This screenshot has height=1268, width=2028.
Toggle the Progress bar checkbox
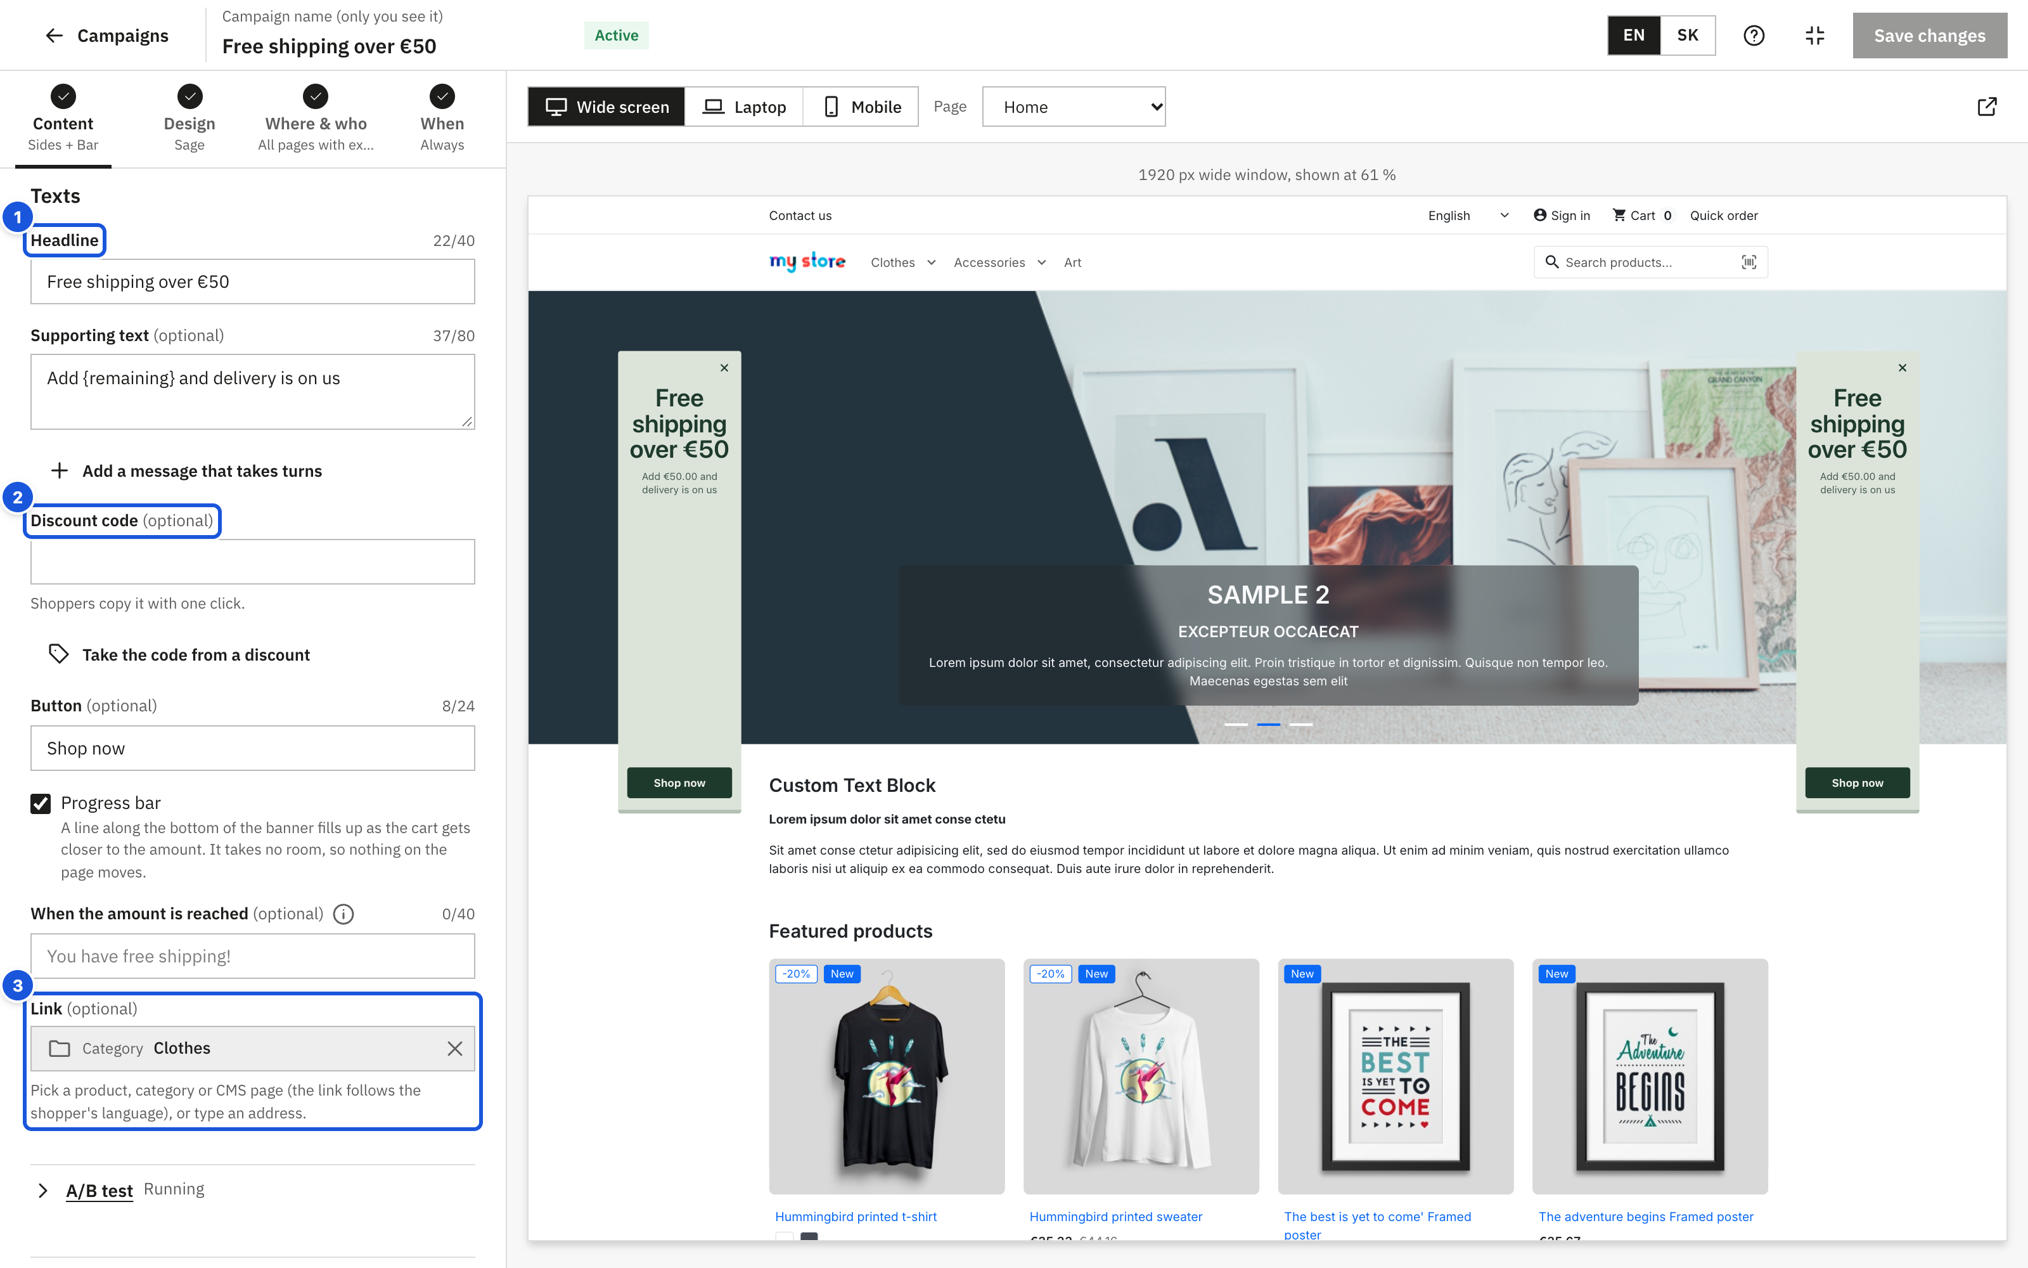tap(40, 803)
